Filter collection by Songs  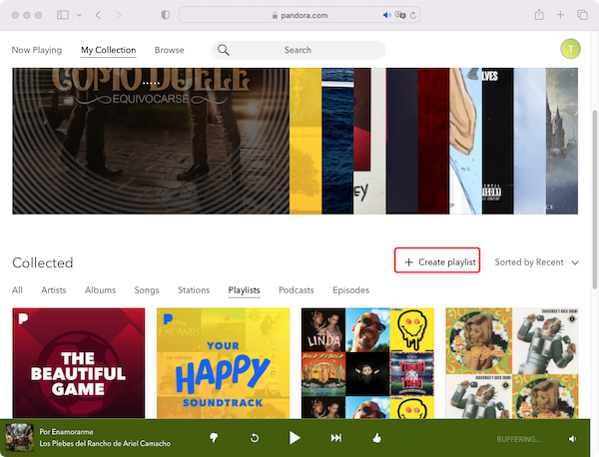point(147,290)
